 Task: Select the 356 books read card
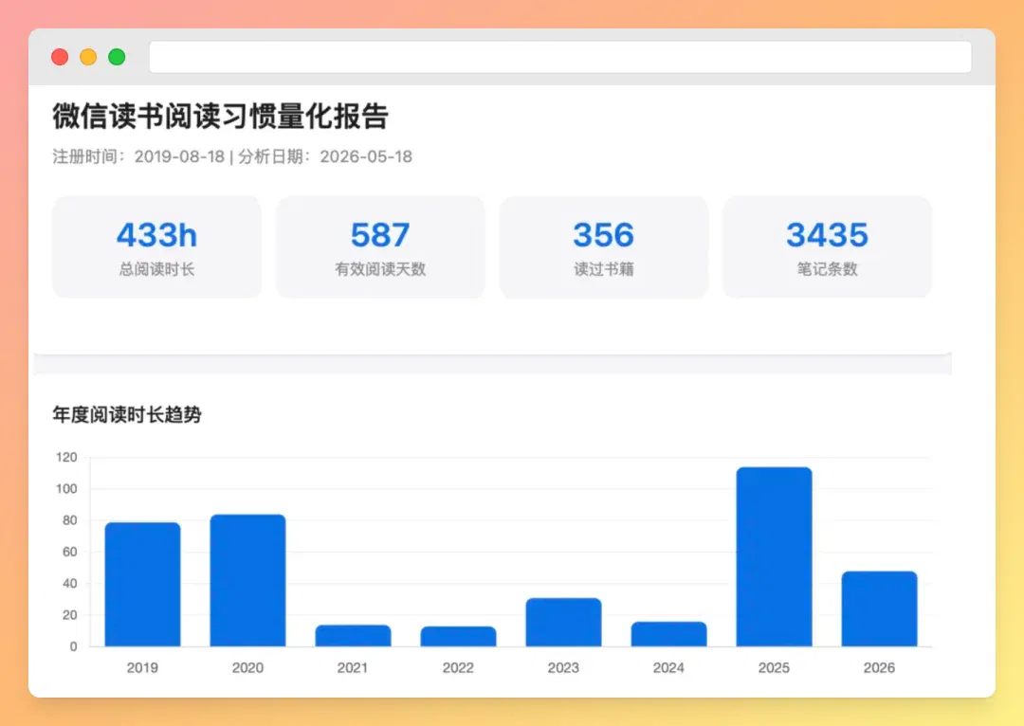click(604, 246)
